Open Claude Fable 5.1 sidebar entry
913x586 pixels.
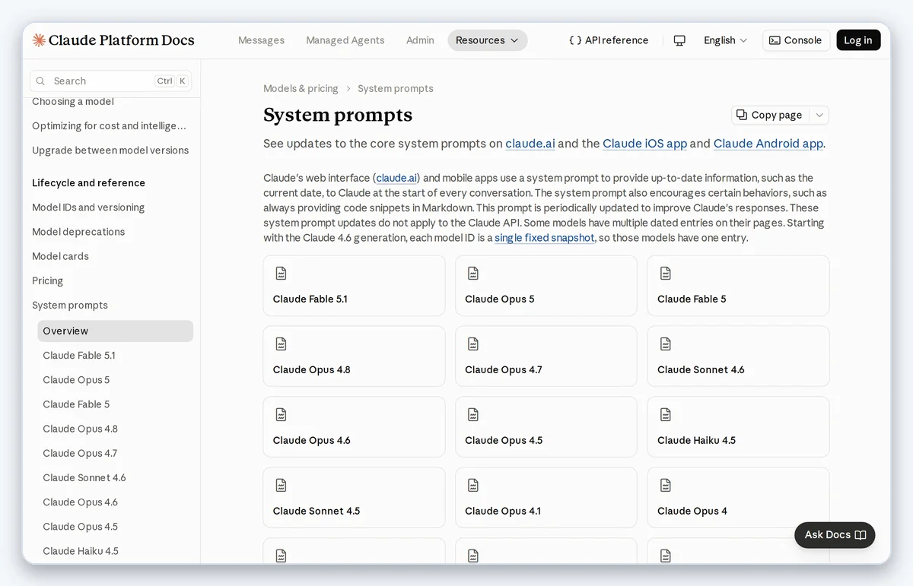79,356
